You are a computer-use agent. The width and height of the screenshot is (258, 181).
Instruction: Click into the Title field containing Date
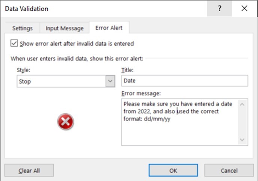click(x=184, y=81)
